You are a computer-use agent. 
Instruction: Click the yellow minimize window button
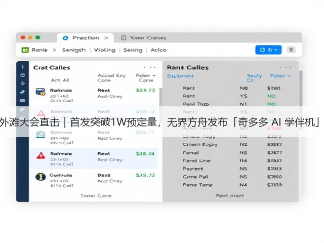(30, 37)
